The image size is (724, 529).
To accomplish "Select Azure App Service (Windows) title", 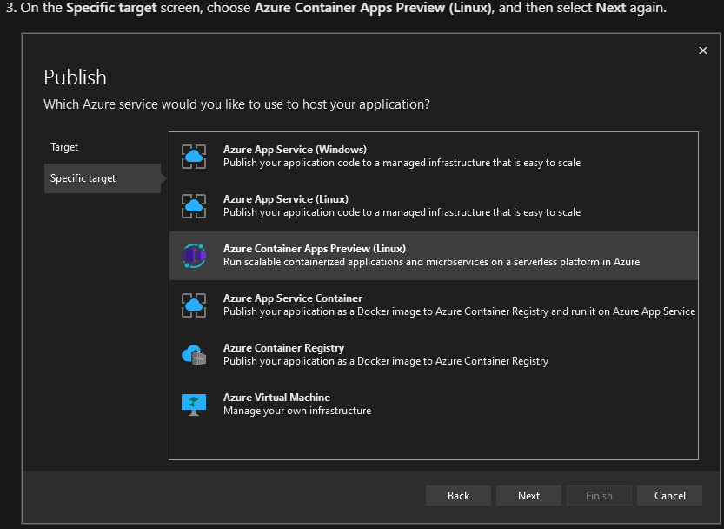I will tap(295, 150).
